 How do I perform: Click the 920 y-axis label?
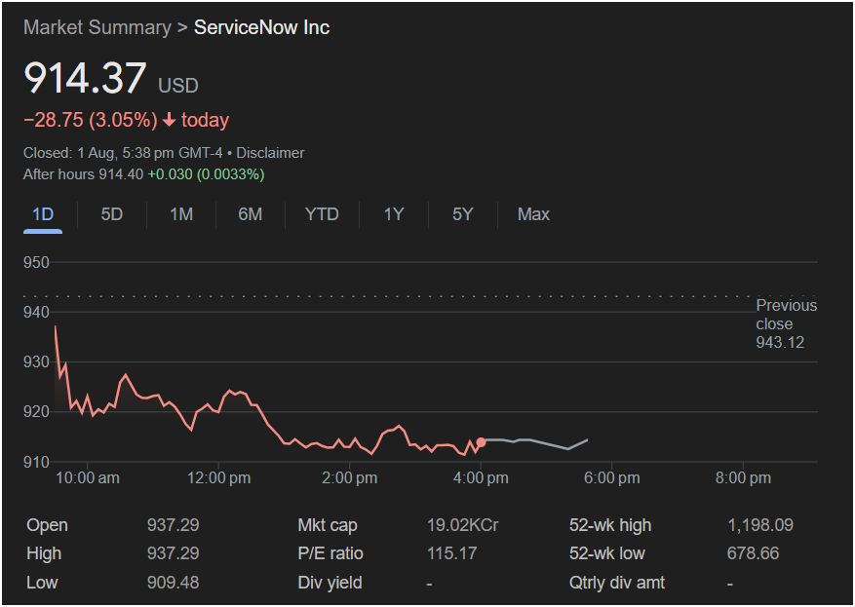(36, 412)
